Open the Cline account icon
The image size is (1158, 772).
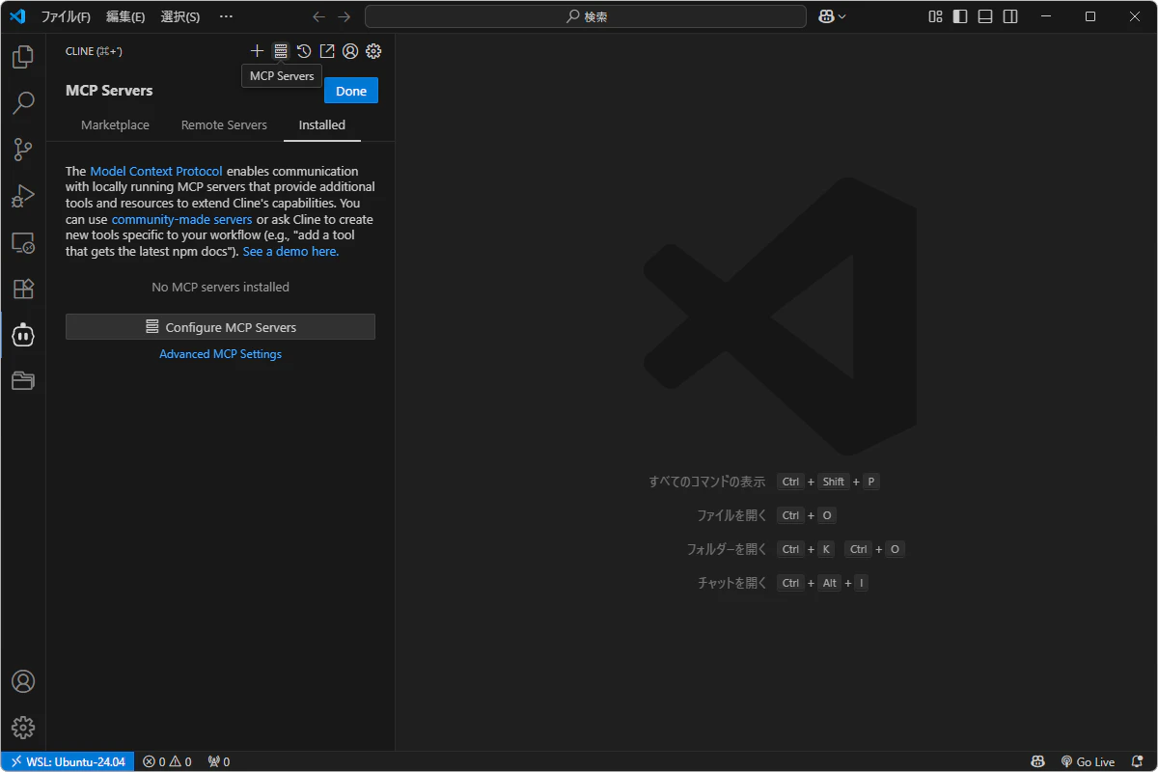350,51
